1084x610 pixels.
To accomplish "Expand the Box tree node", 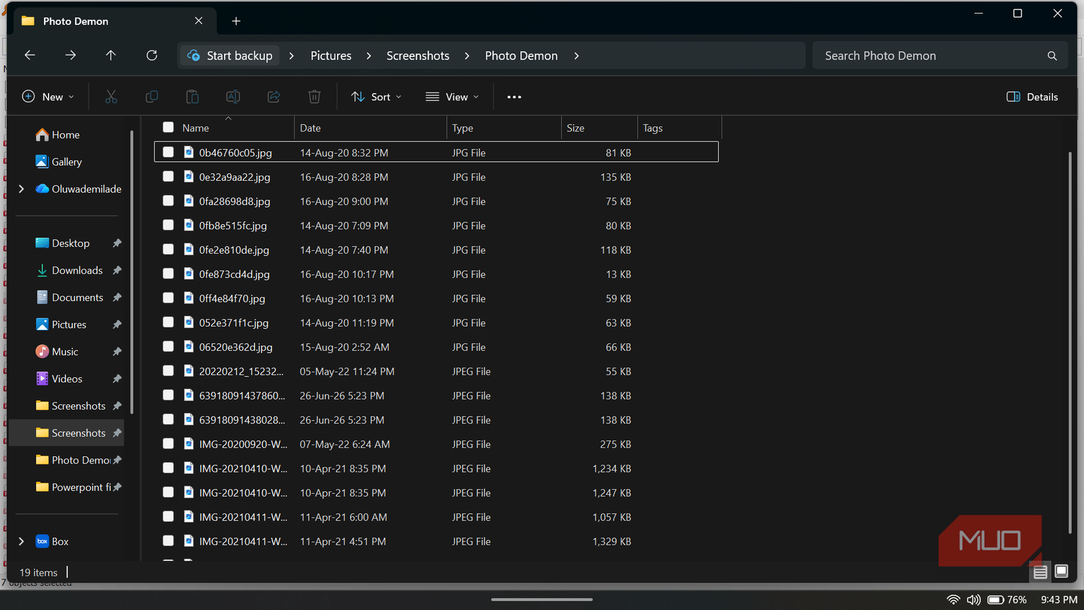I will pos(21,542).
